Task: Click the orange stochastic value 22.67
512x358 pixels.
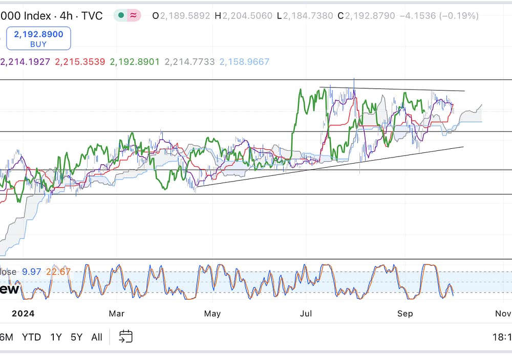Action: coord(57,272)
